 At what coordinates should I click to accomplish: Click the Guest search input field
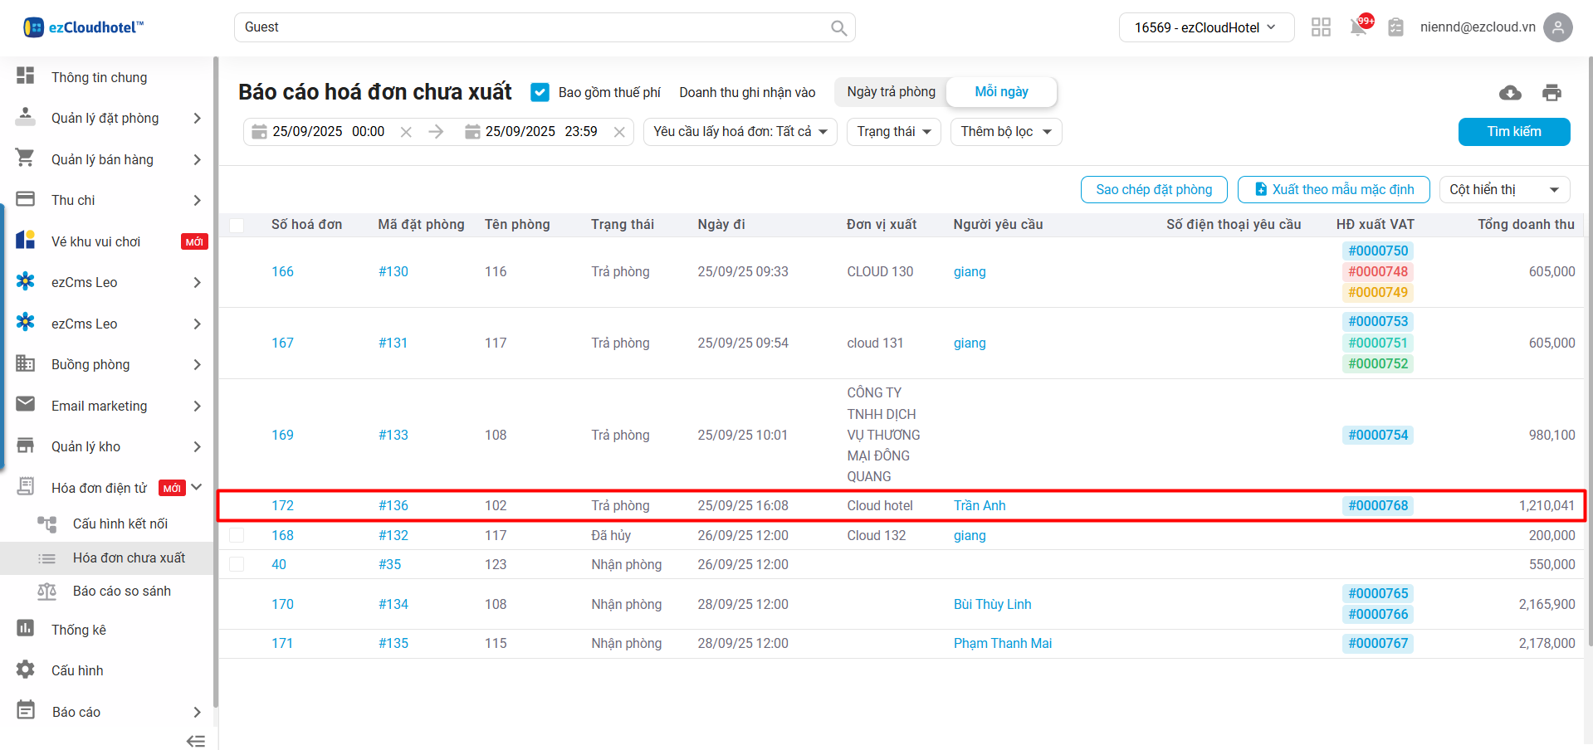(531, 27)
